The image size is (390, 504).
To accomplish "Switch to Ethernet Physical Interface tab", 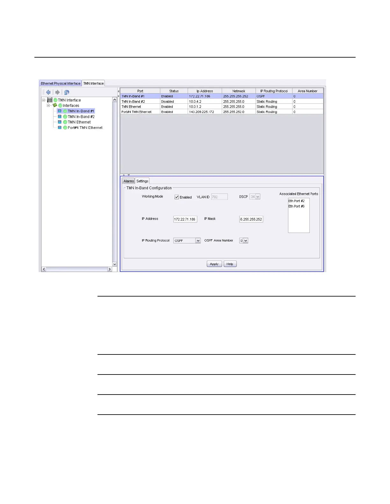I will coord(61,83).
